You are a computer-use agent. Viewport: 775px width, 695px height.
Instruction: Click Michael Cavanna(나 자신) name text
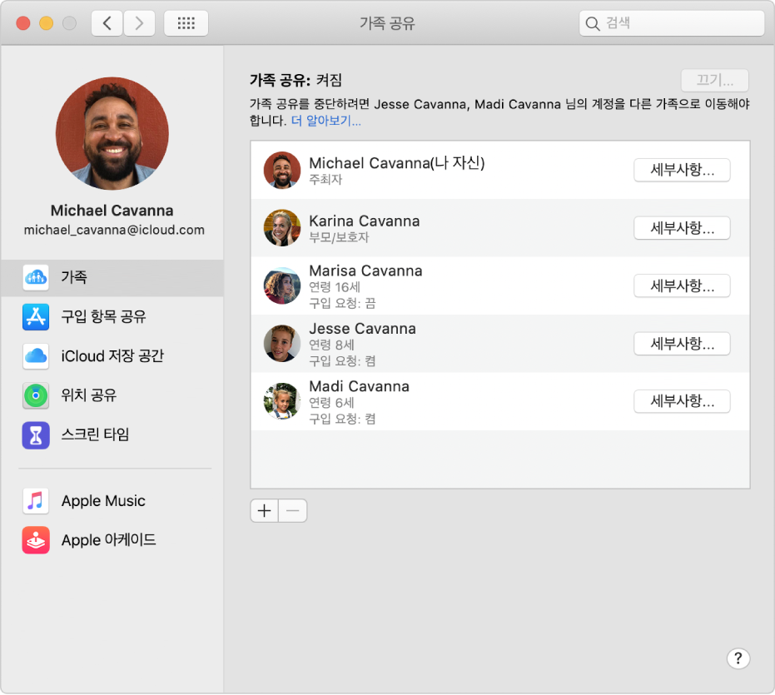pos(397,163)
